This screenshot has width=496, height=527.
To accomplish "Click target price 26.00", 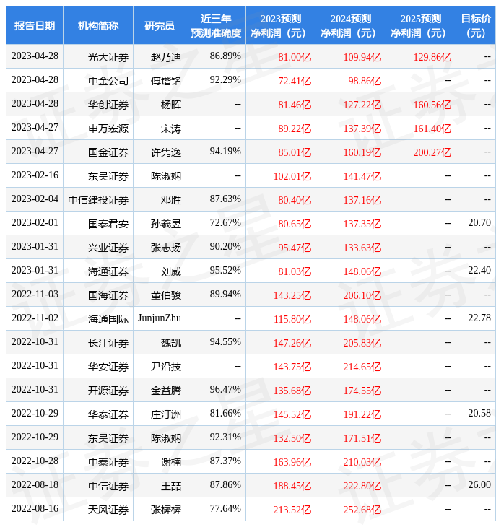I will (x=479, y=484).
